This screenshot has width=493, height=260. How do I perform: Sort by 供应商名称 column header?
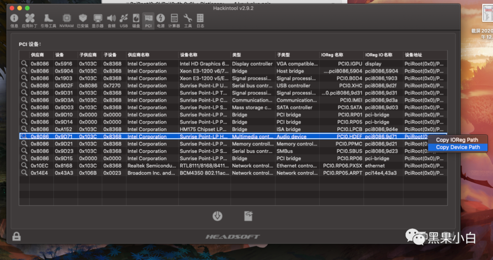[x=152, y=55]
